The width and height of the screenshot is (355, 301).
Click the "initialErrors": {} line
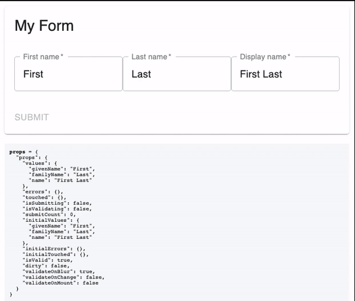[54, 248]
